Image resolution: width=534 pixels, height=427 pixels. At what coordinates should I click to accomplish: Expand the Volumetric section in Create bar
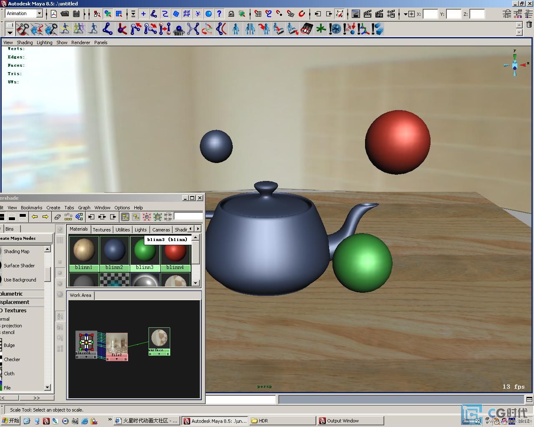point(22,294)
